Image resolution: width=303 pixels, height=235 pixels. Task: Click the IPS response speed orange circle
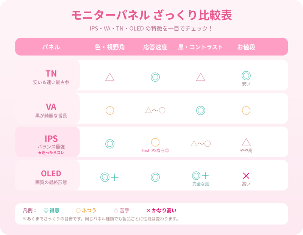click(x=155, y=142)
